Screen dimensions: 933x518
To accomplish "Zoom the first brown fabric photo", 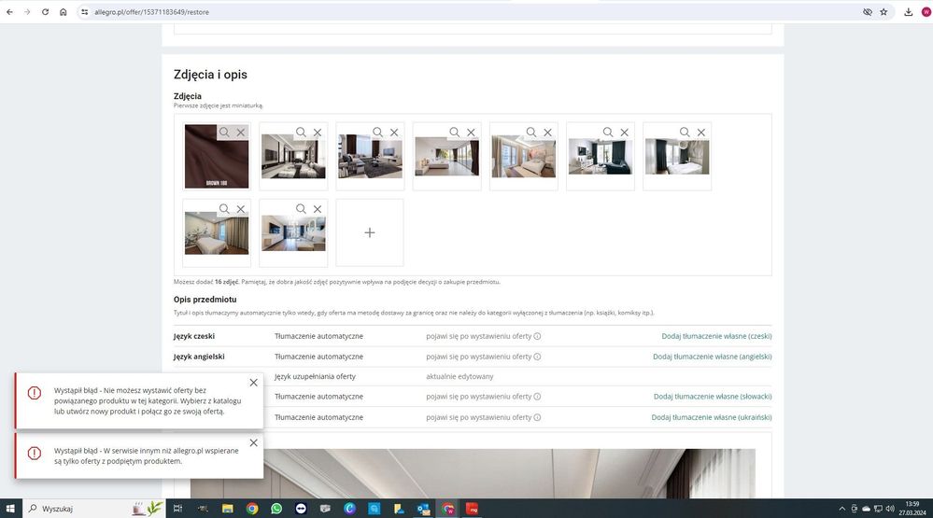I will point(224,133).
